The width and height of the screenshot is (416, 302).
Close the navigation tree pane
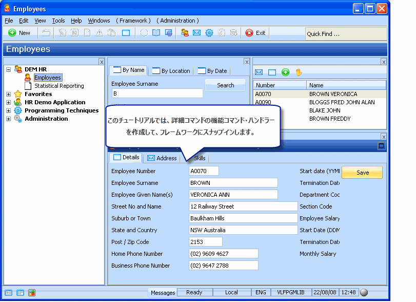[102, 62]
